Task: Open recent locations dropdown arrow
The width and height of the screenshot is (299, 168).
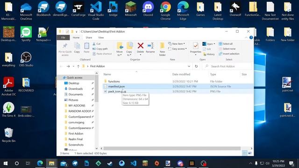Action: [x=74, y=66]
